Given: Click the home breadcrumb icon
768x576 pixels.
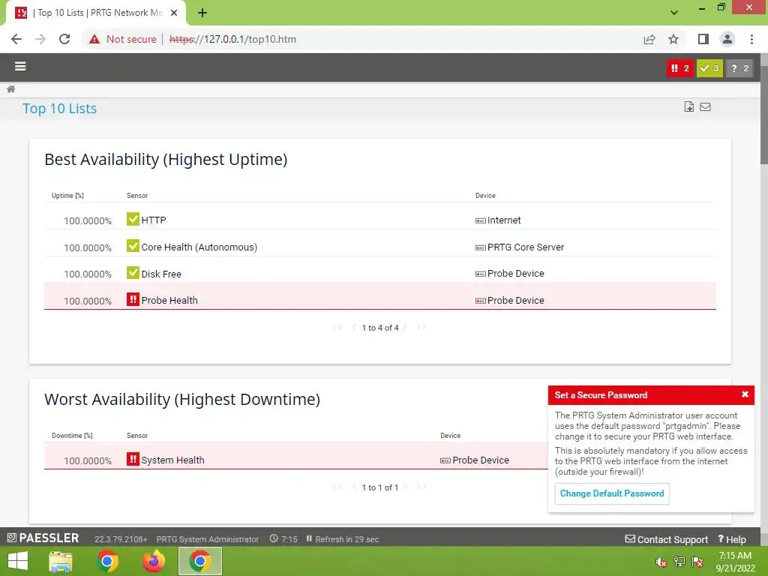Looking at the screenshot, I should [x=10, y=89].
